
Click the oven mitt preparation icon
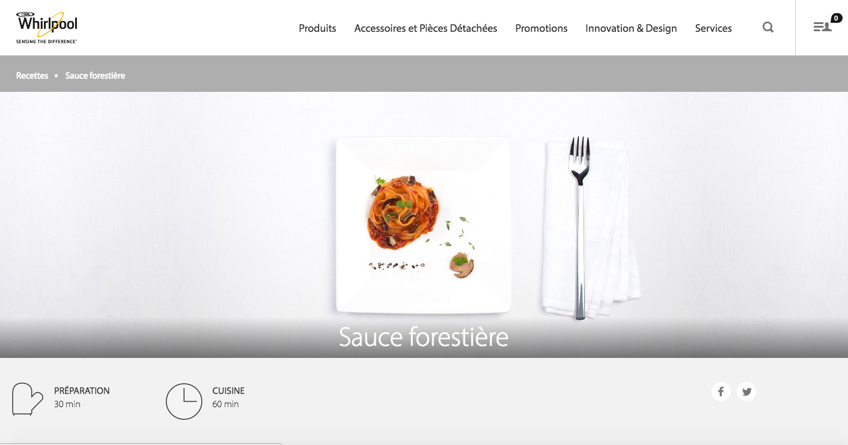[x=28, y=399]
